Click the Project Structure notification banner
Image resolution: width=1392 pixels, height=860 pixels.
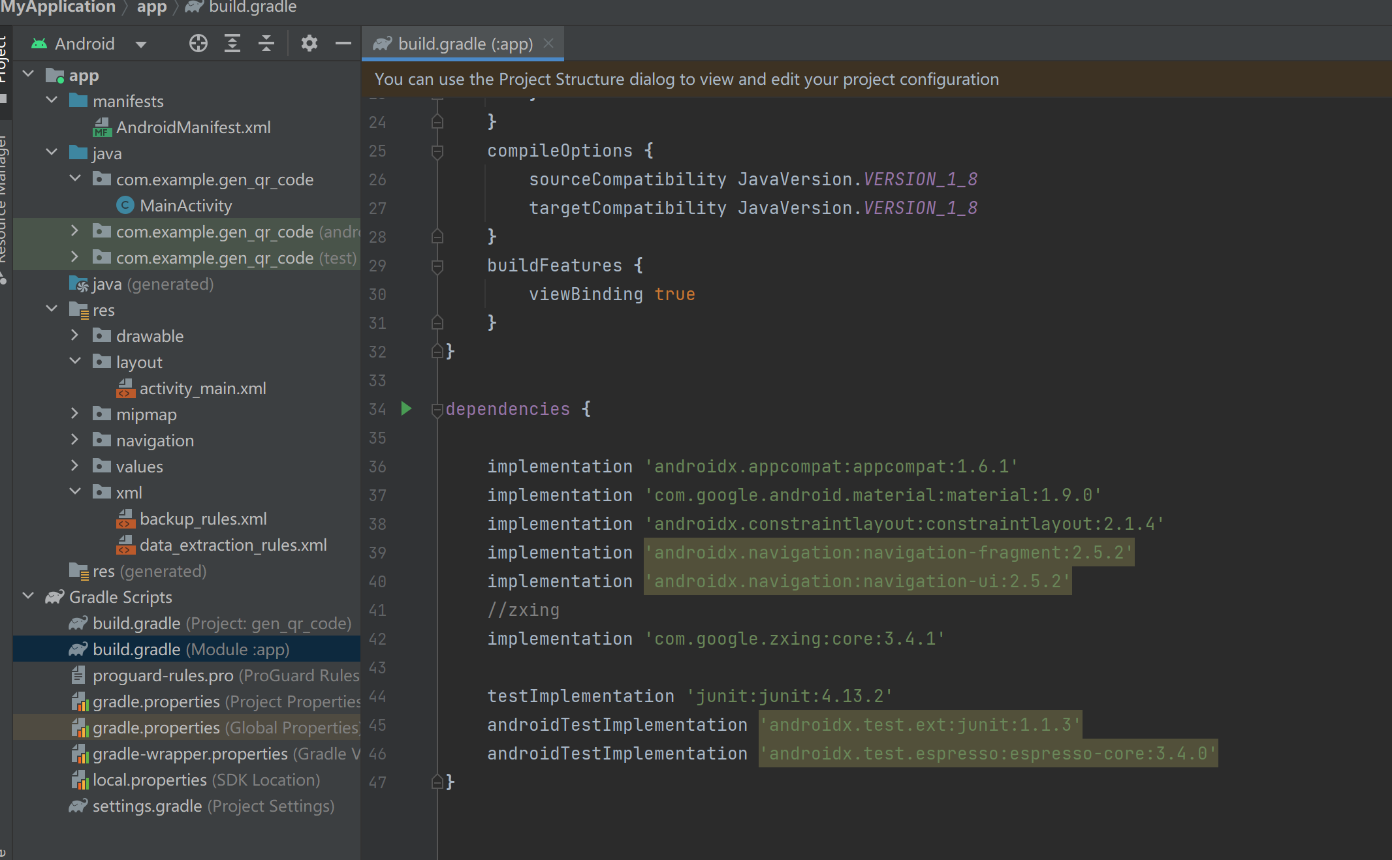(876, 79)
